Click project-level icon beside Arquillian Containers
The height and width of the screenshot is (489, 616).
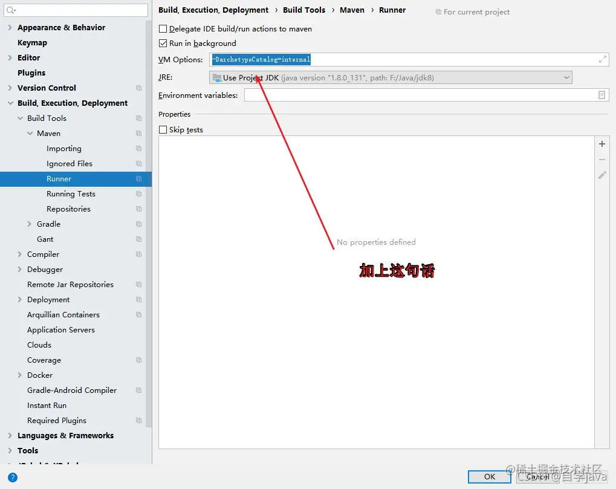pyautogui.click(x=138, y=314)
